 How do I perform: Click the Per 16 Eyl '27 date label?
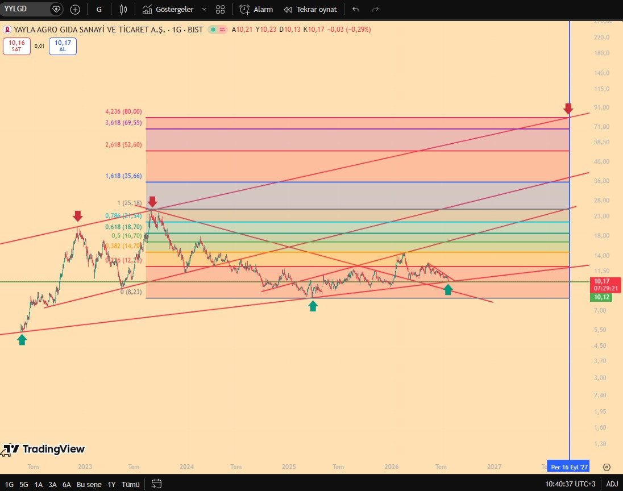(569, 467)
